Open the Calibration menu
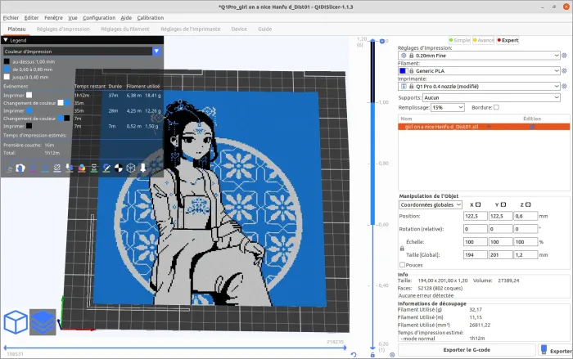This screenshot has width=573, height=359. pos(150,17)
